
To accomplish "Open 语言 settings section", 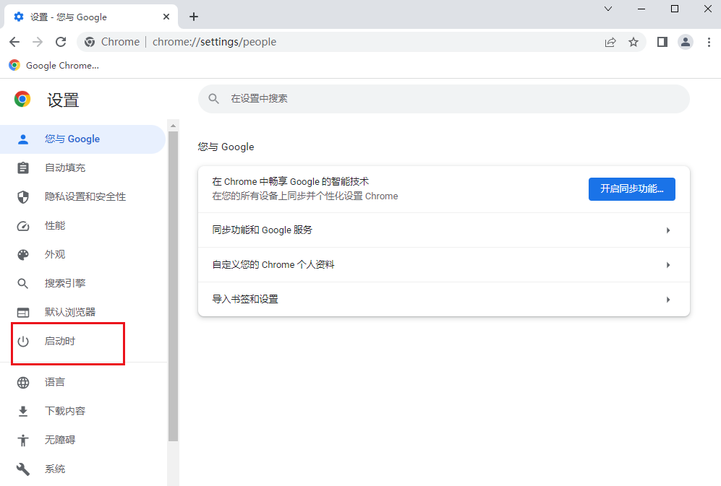I will pos(82,382).
